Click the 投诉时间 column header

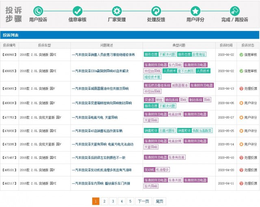click(x=226, y=45)
